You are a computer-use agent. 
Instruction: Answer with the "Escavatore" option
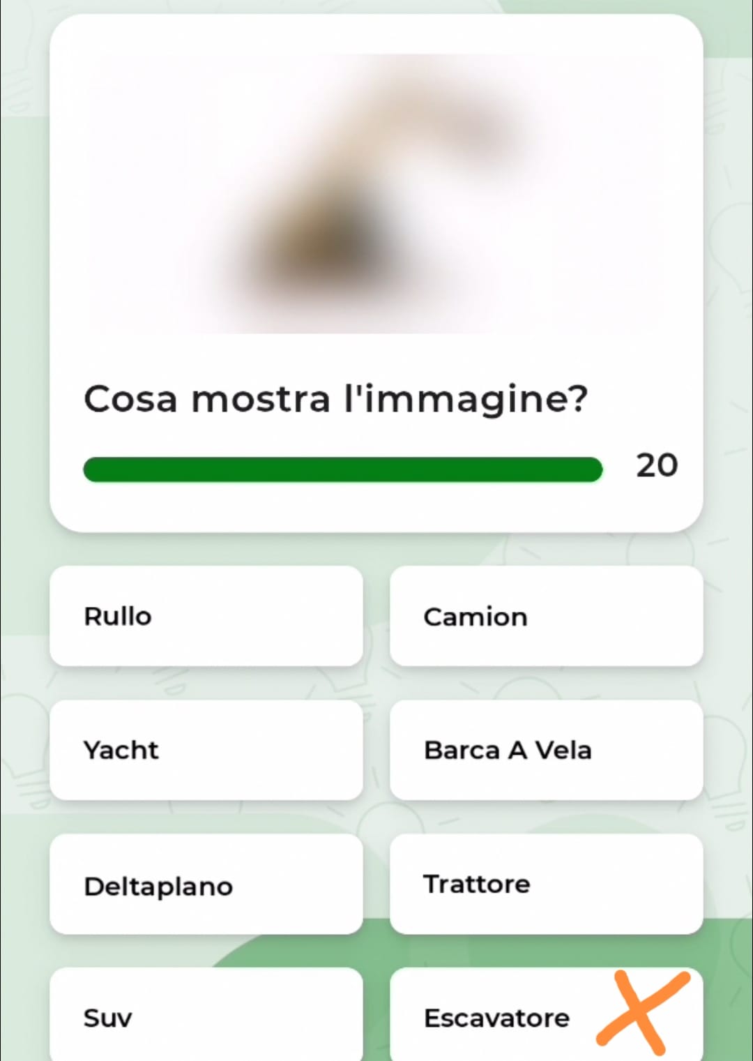pos(496,1018)
